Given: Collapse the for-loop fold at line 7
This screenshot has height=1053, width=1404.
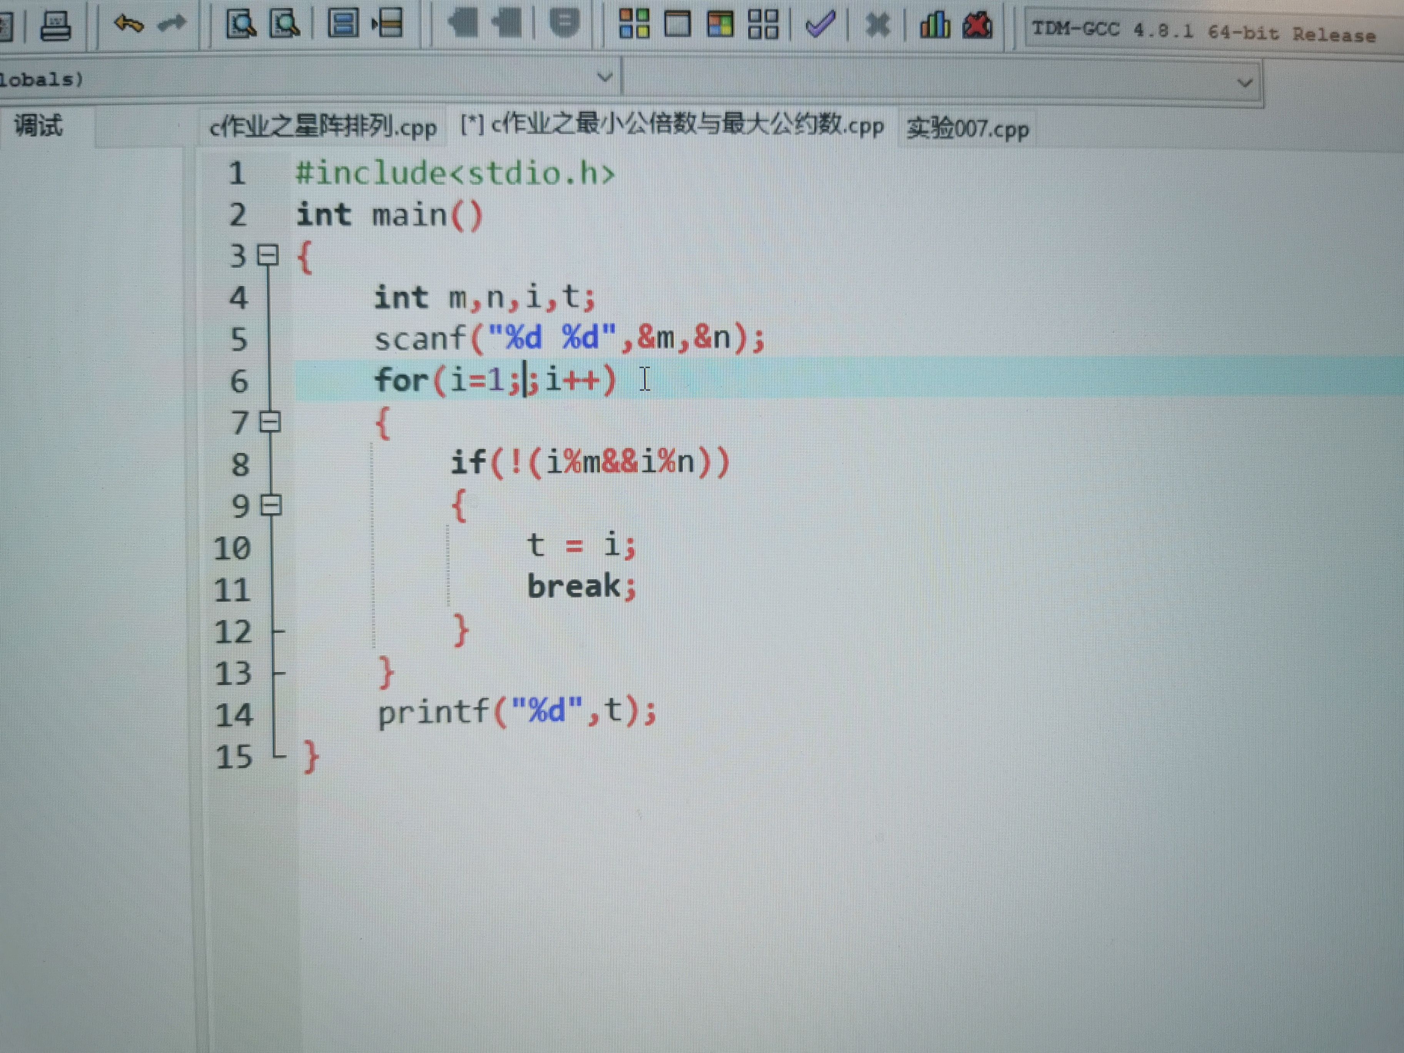Looking at the screenshot, I should tap(271, 421).
